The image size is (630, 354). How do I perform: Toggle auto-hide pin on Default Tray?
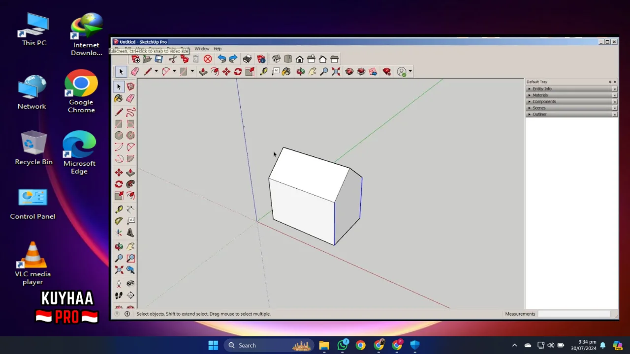(x=610, y=82)
